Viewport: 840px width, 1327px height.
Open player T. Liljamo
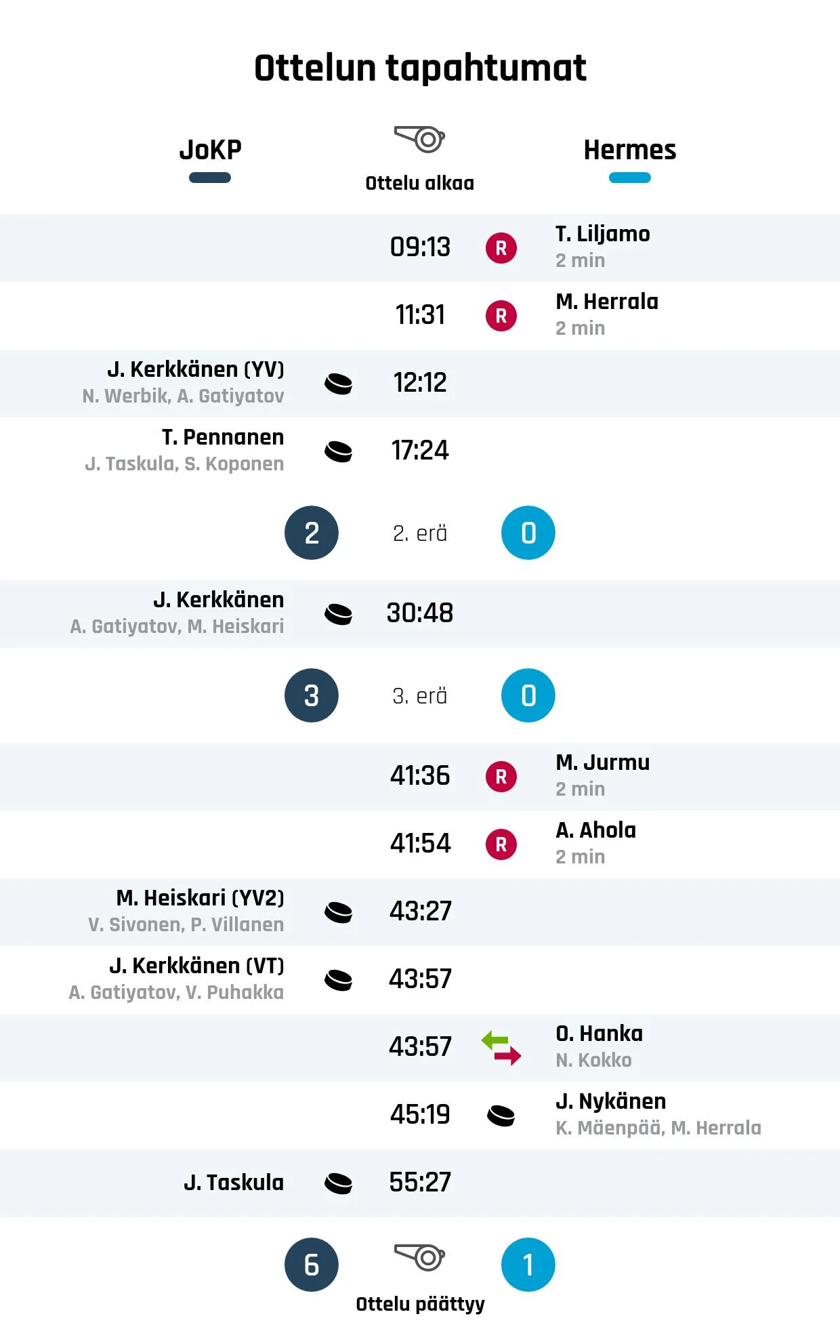tap(603, 234)
